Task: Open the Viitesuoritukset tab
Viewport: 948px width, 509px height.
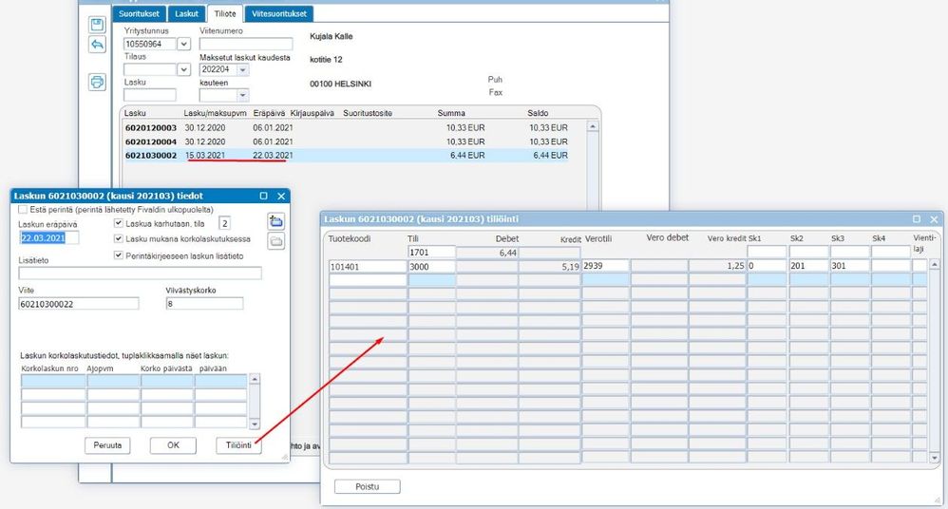Action: [x=278, y=13]
